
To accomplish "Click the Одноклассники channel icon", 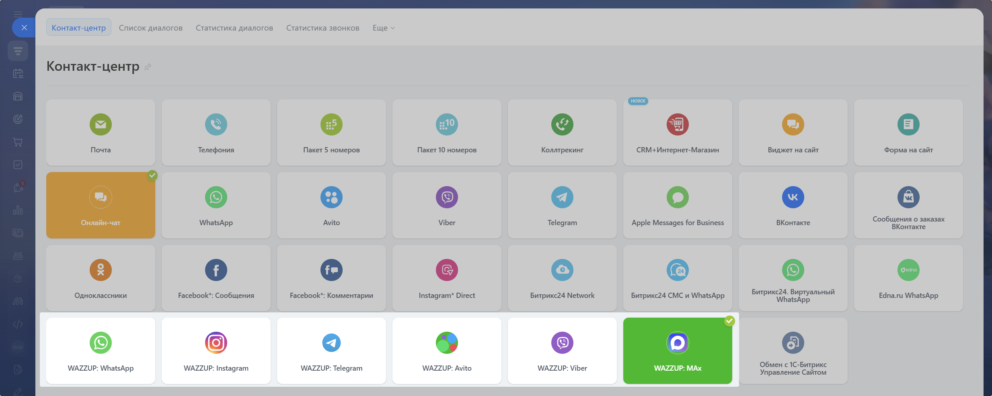I will coord(101,270).
